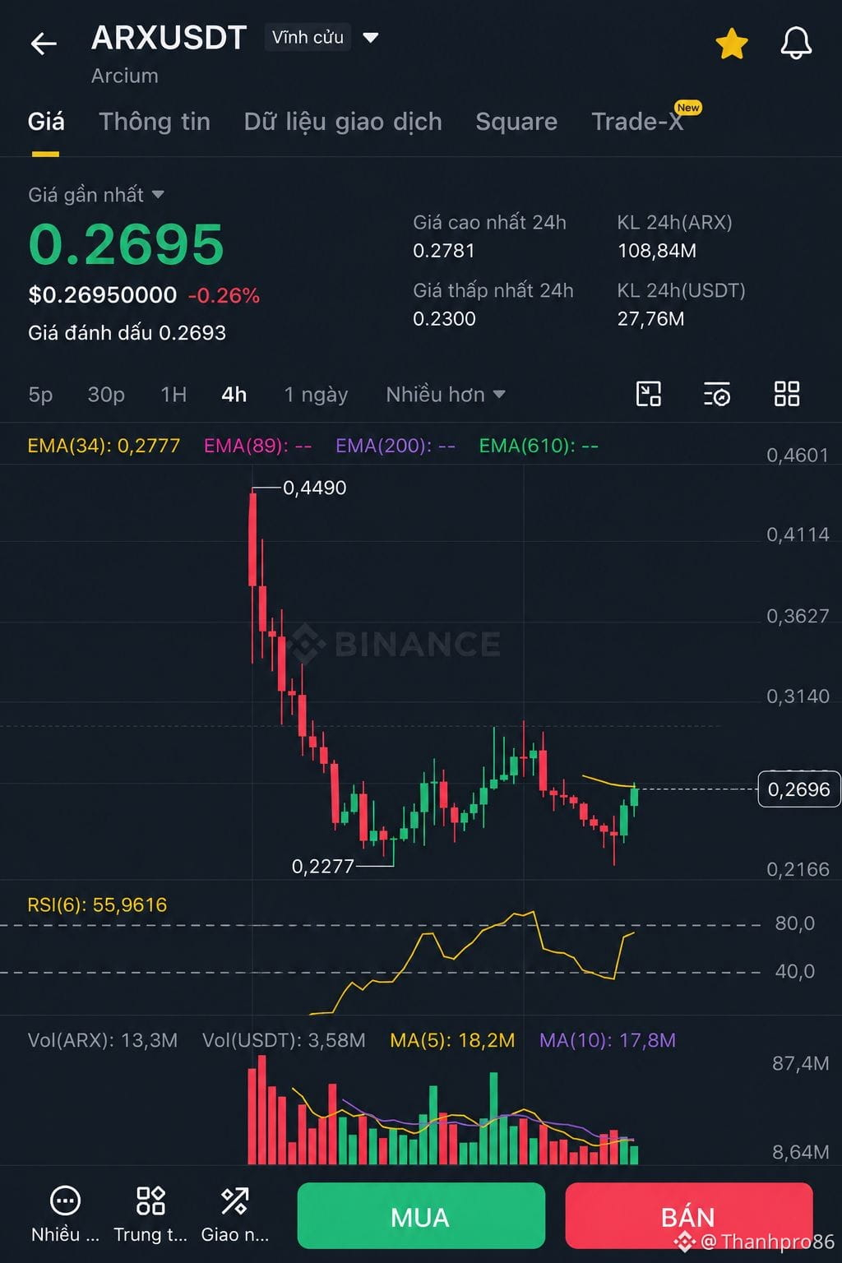Tap the green MUA buy button

coord(421,1216)
